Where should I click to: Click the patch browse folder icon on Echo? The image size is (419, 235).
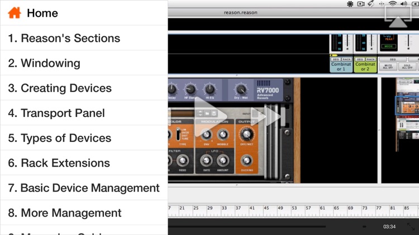click(207, 114)
